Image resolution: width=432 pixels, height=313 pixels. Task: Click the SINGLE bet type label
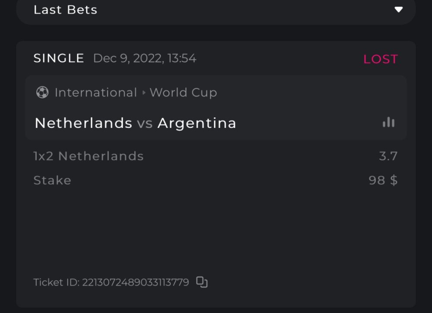pos(59,58)
